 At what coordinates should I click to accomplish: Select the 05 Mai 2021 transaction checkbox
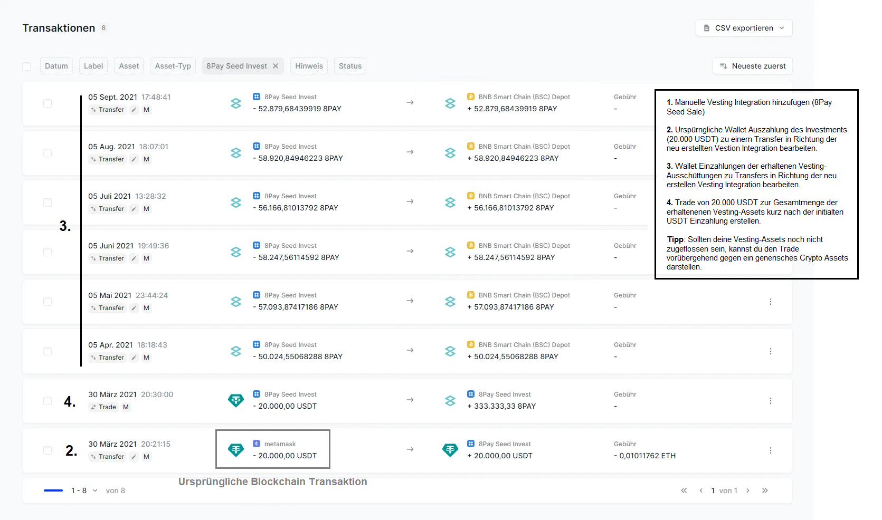pos(48,302)
